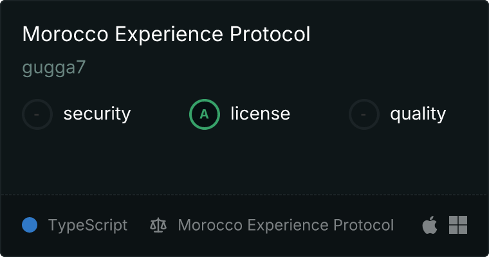Click the dashed divider above the footer

pos(244,194)
